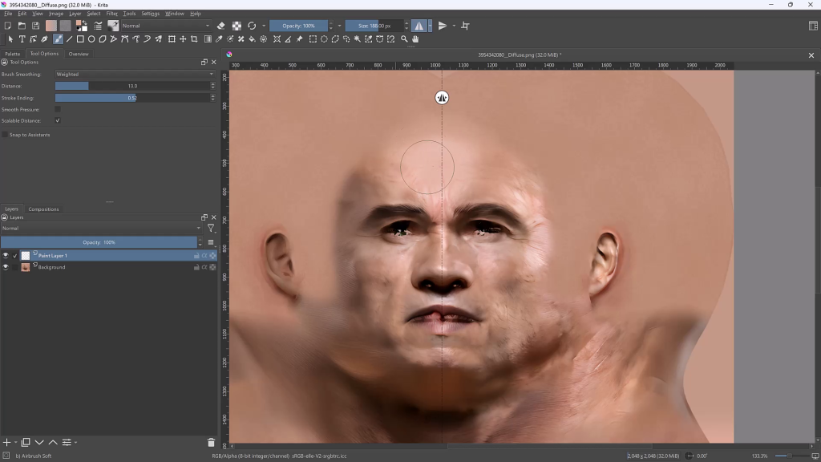The image size is (821, 462).
Task: Pick the Pan hand tool
Action: [x=415, y=38]
